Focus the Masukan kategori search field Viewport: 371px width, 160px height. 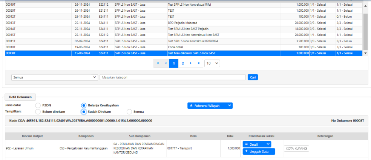173,77
